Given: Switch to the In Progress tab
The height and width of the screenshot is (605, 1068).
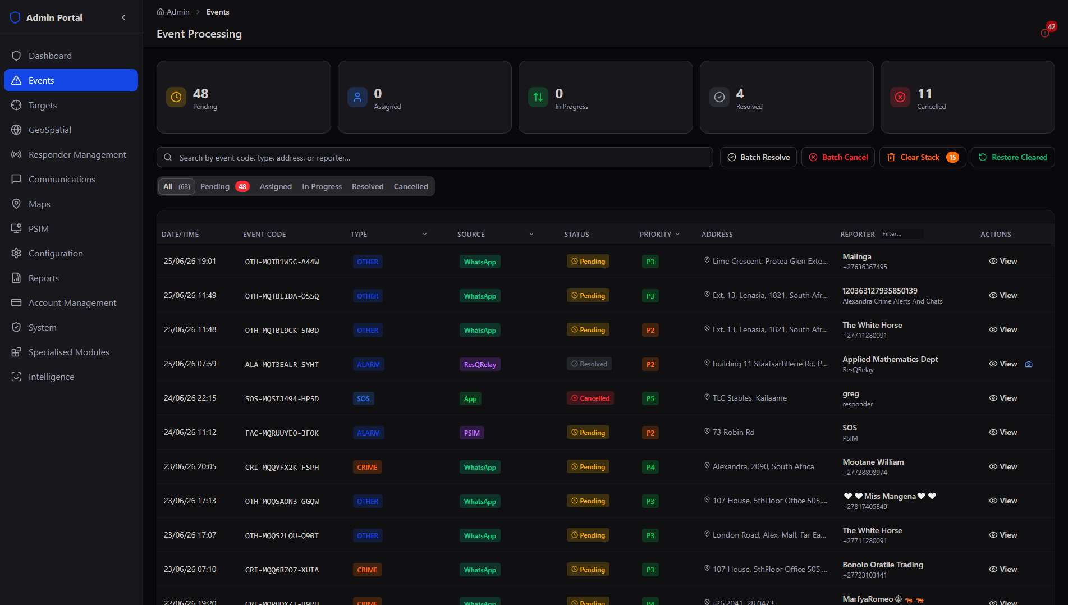Looking at the screenshot, I should point(322,186).
